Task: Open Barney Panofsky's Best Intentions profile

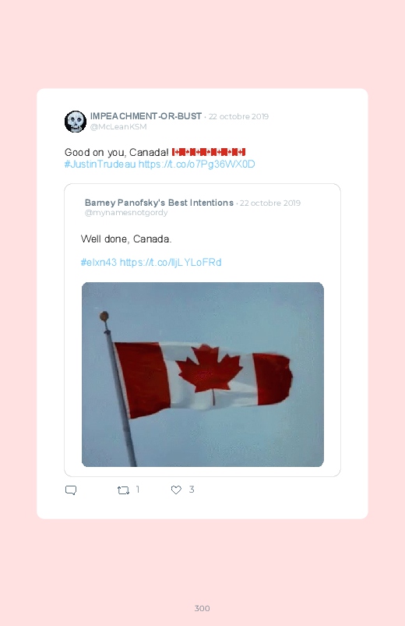Action: pyautogui.click(x=159, y=203)
